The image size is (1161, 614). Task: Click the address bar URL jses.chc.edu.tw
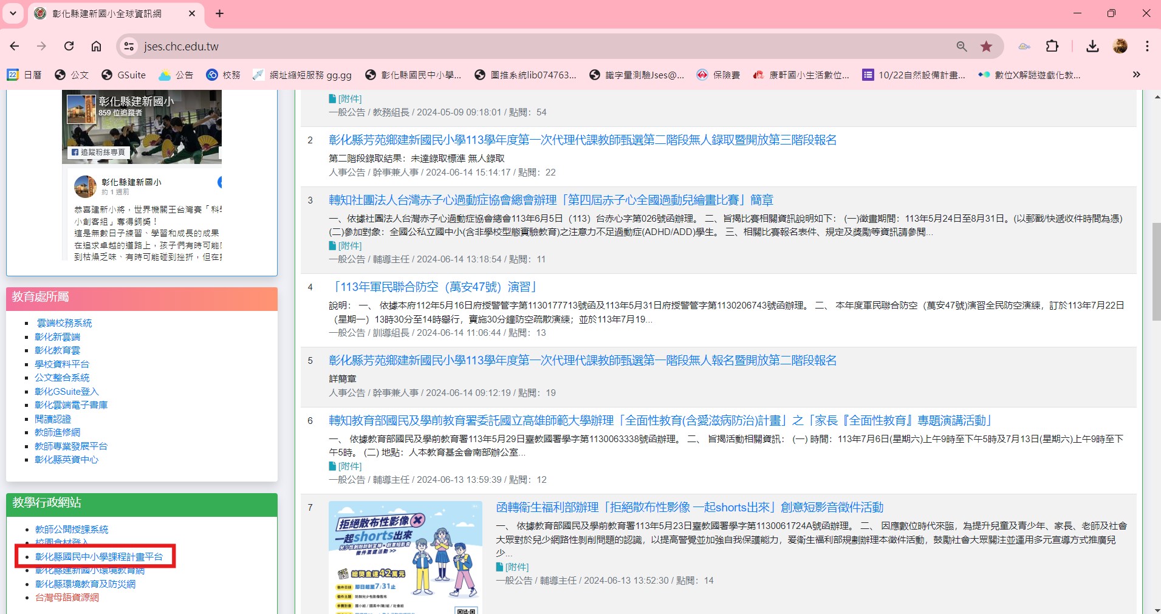(181, 46)
